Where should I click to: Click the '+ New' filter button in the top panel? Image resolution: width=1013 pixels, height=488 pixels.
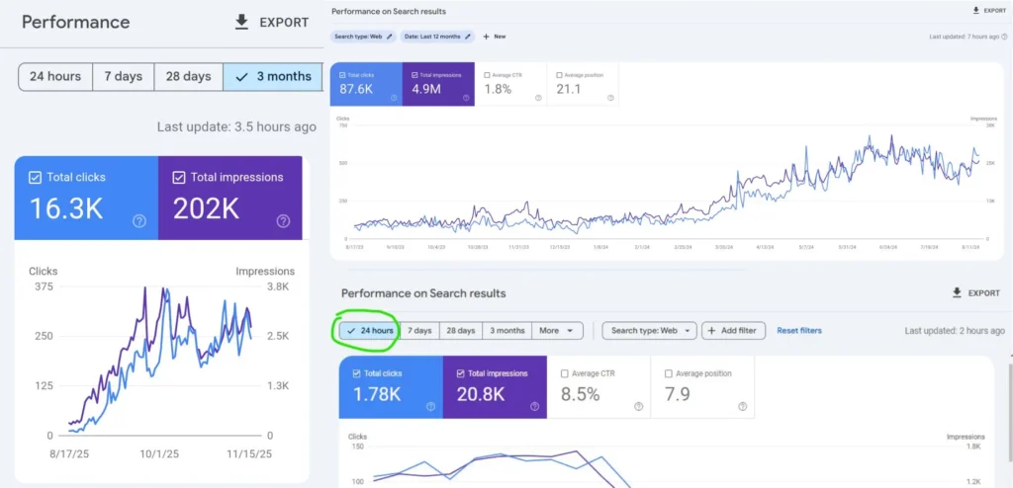click(x=494, y=37)
